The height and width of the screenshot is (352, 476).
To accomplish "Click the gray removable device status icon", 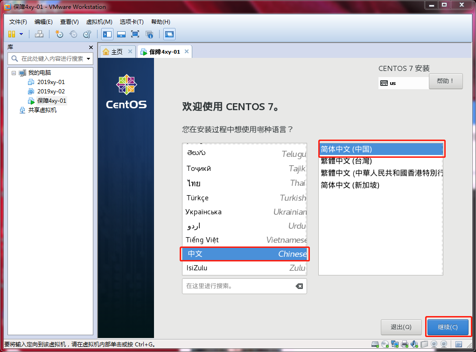I will pos(424,345).
